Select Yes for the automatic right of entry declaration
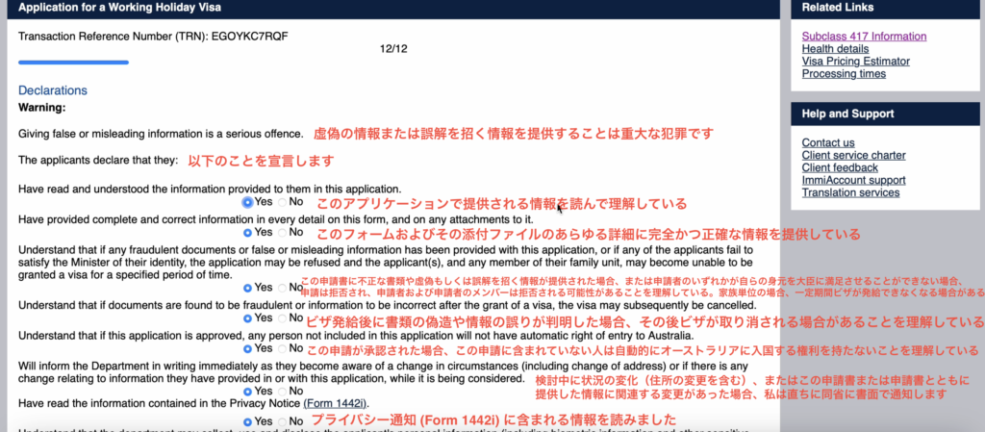 (249, 348)
